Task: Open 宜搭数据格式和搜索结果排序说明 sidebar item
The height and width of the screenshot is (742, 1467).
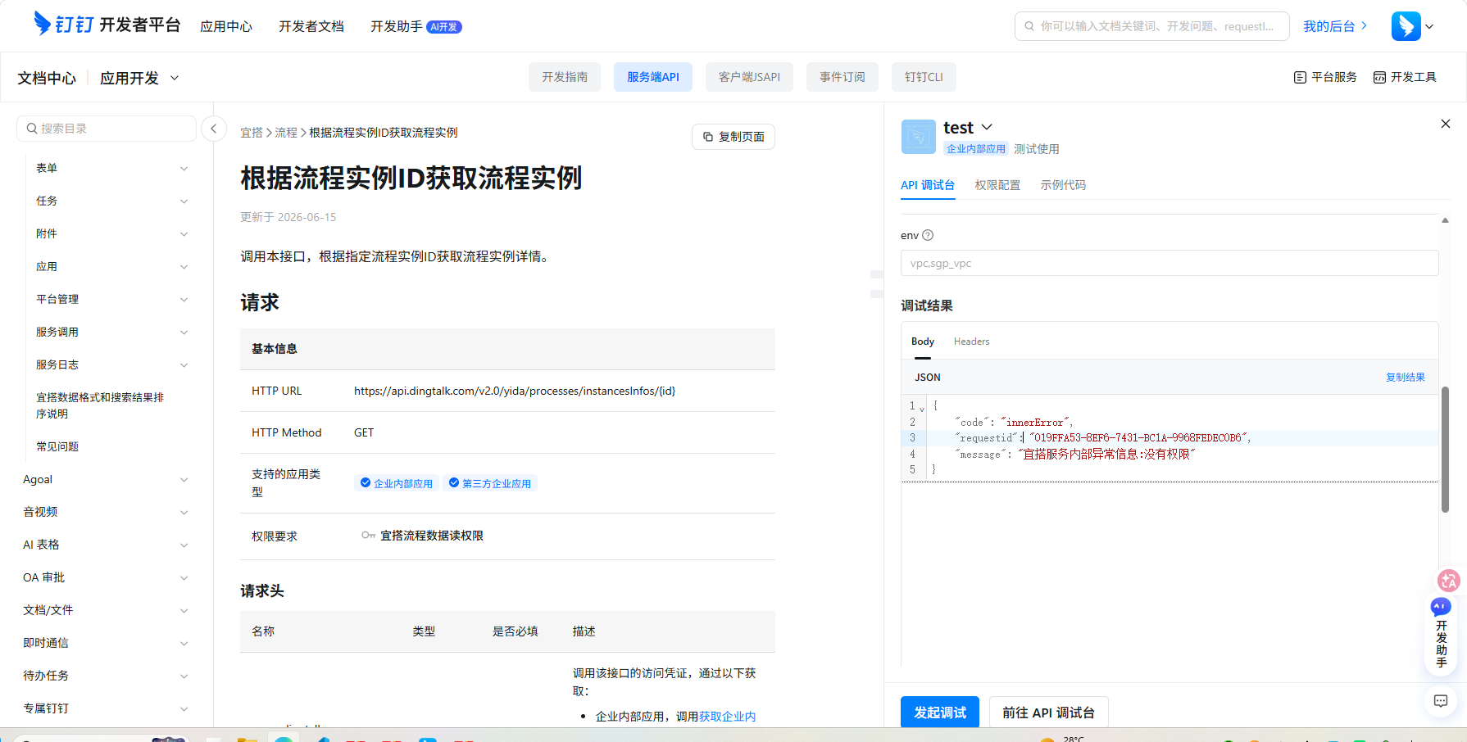Action: (100, 405)
